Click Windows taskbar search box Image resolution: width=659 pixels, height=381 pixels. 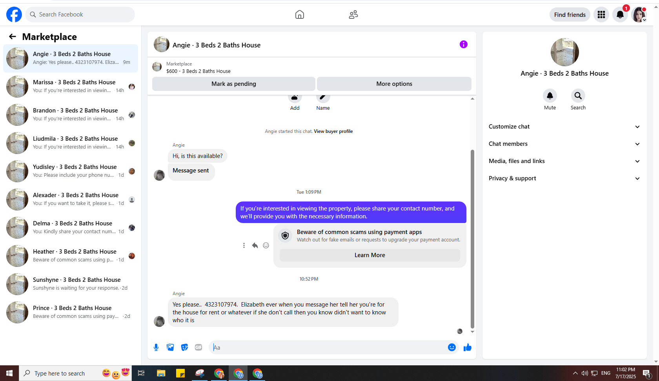point(75,373)
